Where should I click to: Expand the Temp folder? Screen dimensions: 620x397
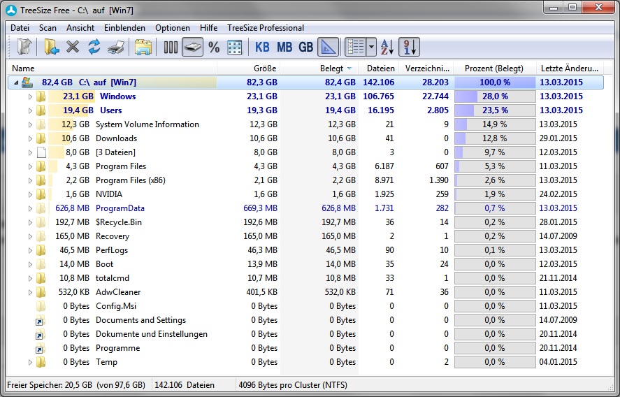(30, 362)
